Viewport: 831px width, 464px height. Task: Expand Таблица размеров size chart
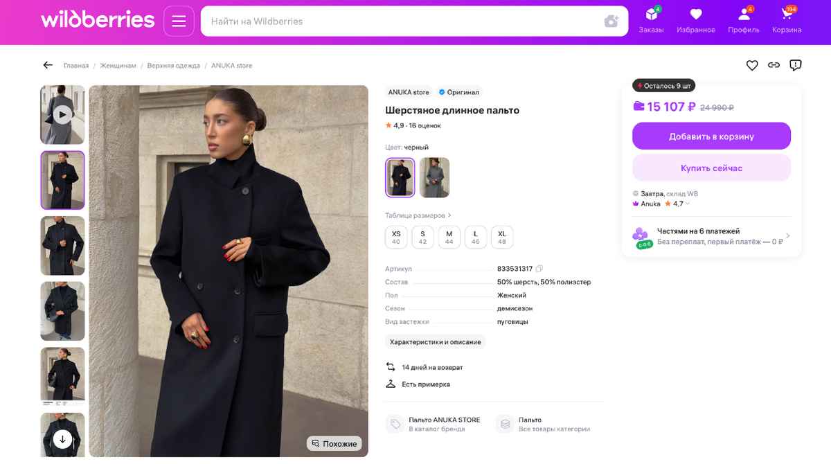(418, 215)
